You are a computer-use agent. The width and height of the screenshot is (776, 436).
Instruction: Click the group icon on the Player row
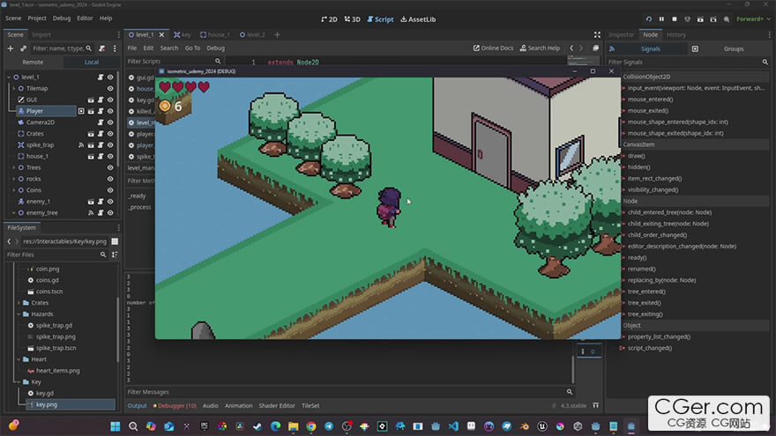pyautogui.click(x=81, y=111)
